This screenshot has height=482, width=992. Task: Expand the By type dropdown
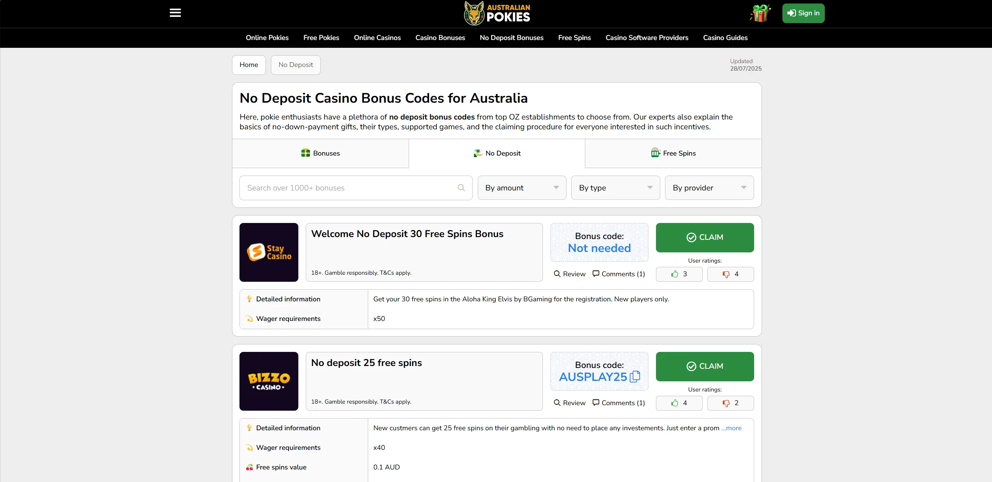(x=615, y=188)
